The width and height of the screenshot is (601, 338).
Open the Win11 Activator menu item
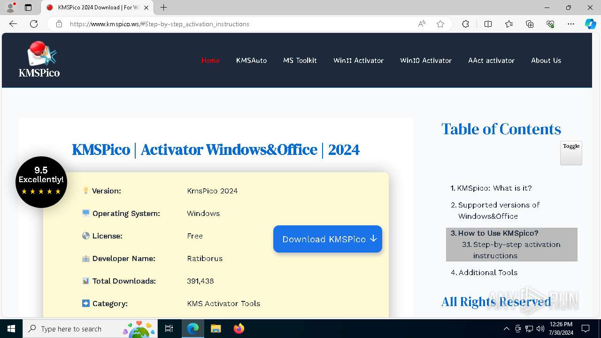pos(359,60)
